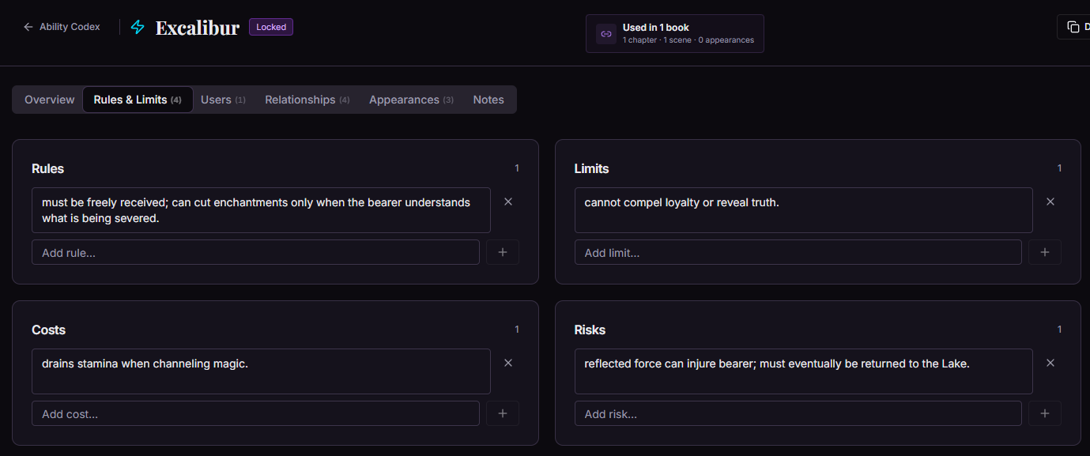Screen dimensions: 1090x456
Task: Remove the 'cannot compel loyalty' limit
Action: click(x=1050, y=202)
